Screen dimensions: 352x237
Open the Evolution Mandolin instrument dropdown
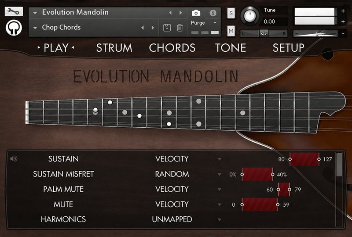click(35, 13)
